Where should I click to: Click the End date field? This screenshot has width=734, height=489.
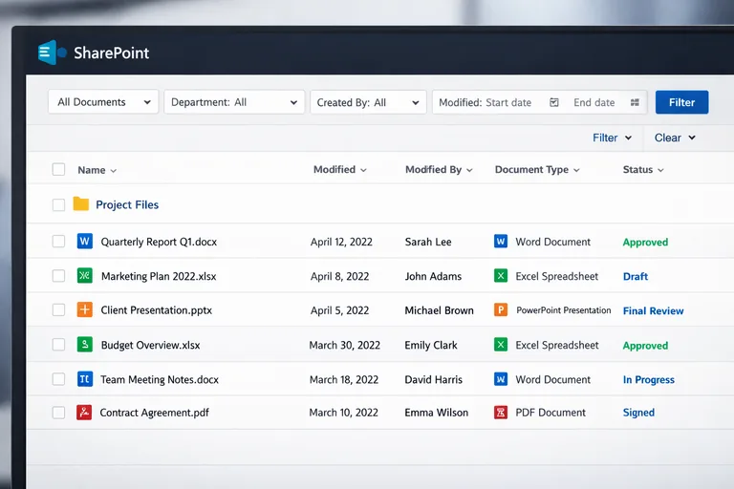click(x=594, y=102)
